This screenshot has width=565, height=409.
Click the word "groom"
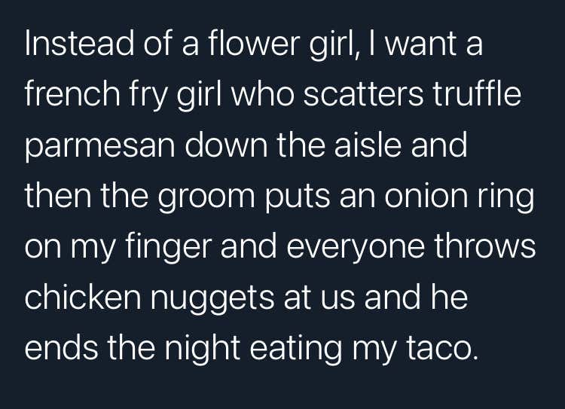coord(206,198)
